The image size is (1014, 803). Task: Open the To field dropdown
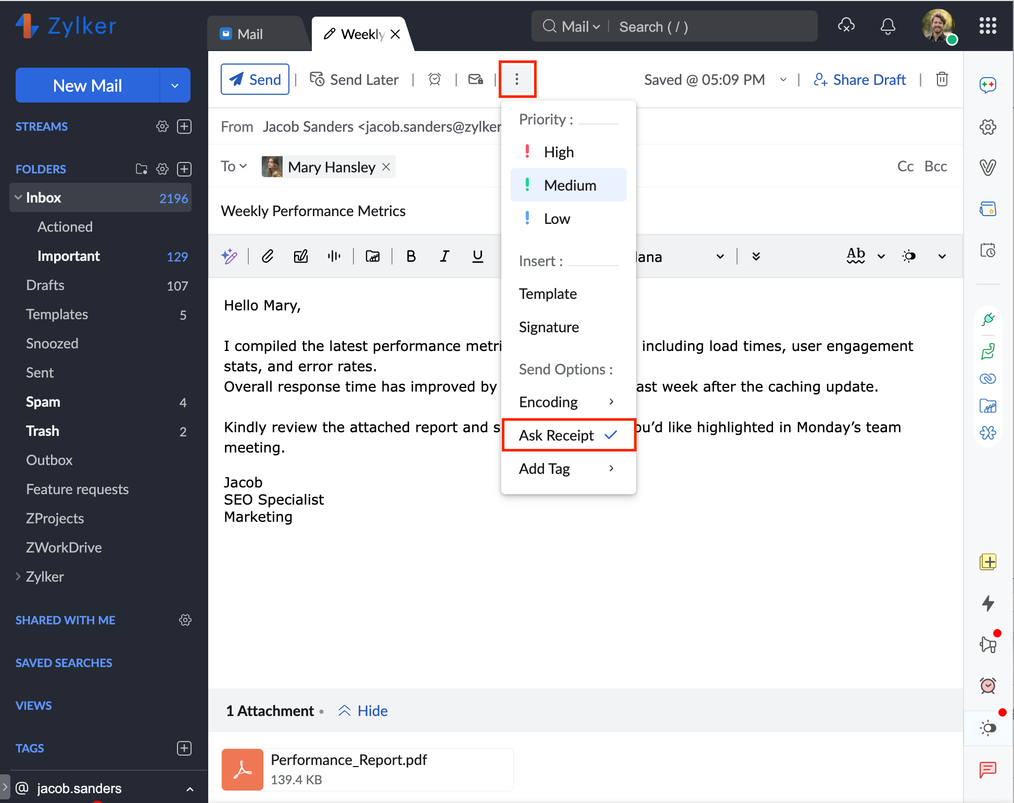click(x=234, y=167)
